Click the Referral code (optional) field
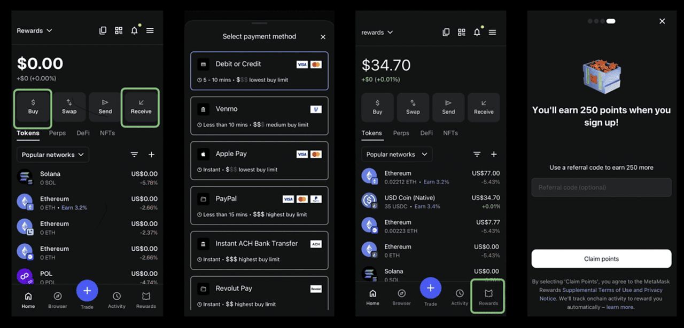 601,187
